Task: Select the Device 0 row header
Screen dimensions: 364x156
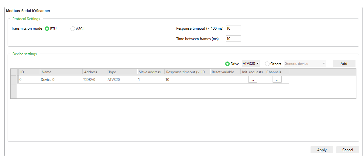Action: (x=14, y=79)
